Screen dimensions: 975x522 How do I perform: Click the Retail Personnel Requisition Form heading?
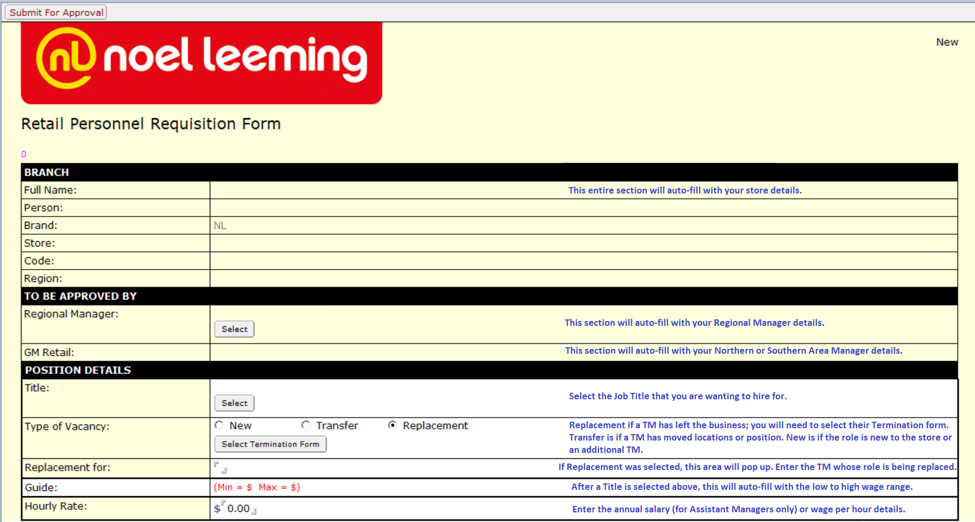(151, 124)
